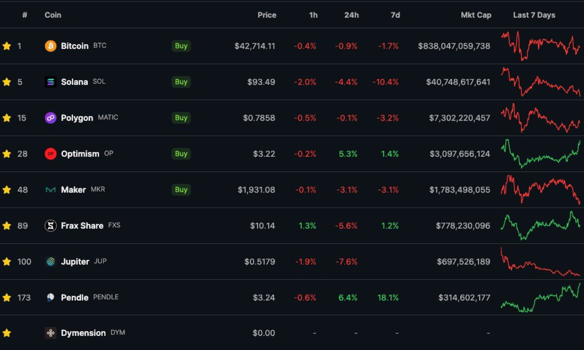
Task: Click Bitcoin market cap $838,047,059,738
Action: [454, 46]
